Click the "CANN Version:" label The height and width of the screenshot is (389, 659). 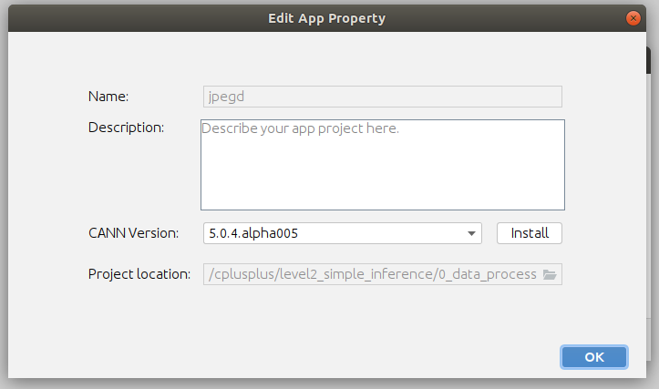(133, 233)
